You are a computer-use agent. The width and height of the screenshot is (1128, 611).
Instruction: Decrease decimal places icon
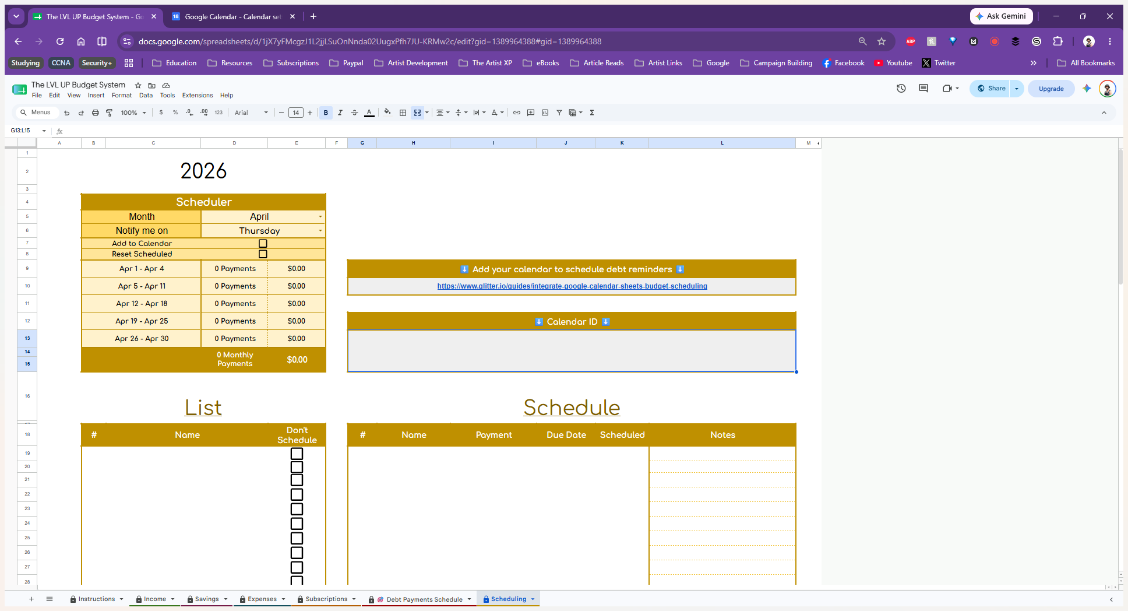coord(189,113)
